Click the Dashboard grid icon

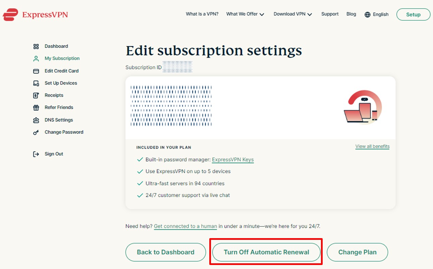pos(36,46)
